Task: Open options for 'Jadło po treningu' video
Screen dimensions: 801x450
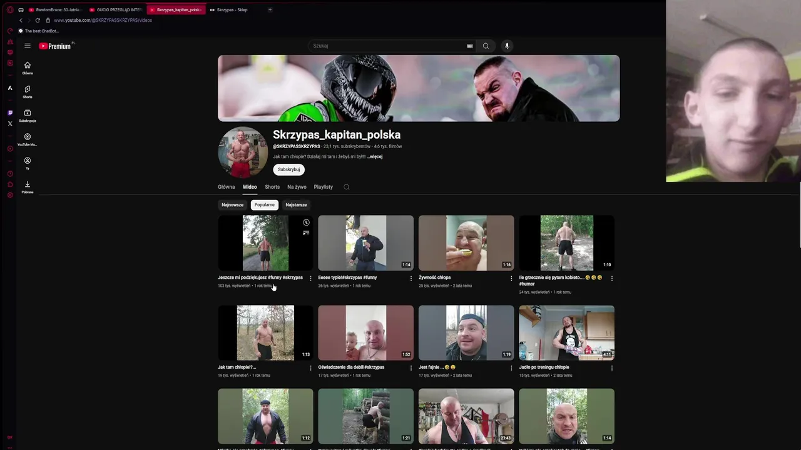Action: click(611, 368)
